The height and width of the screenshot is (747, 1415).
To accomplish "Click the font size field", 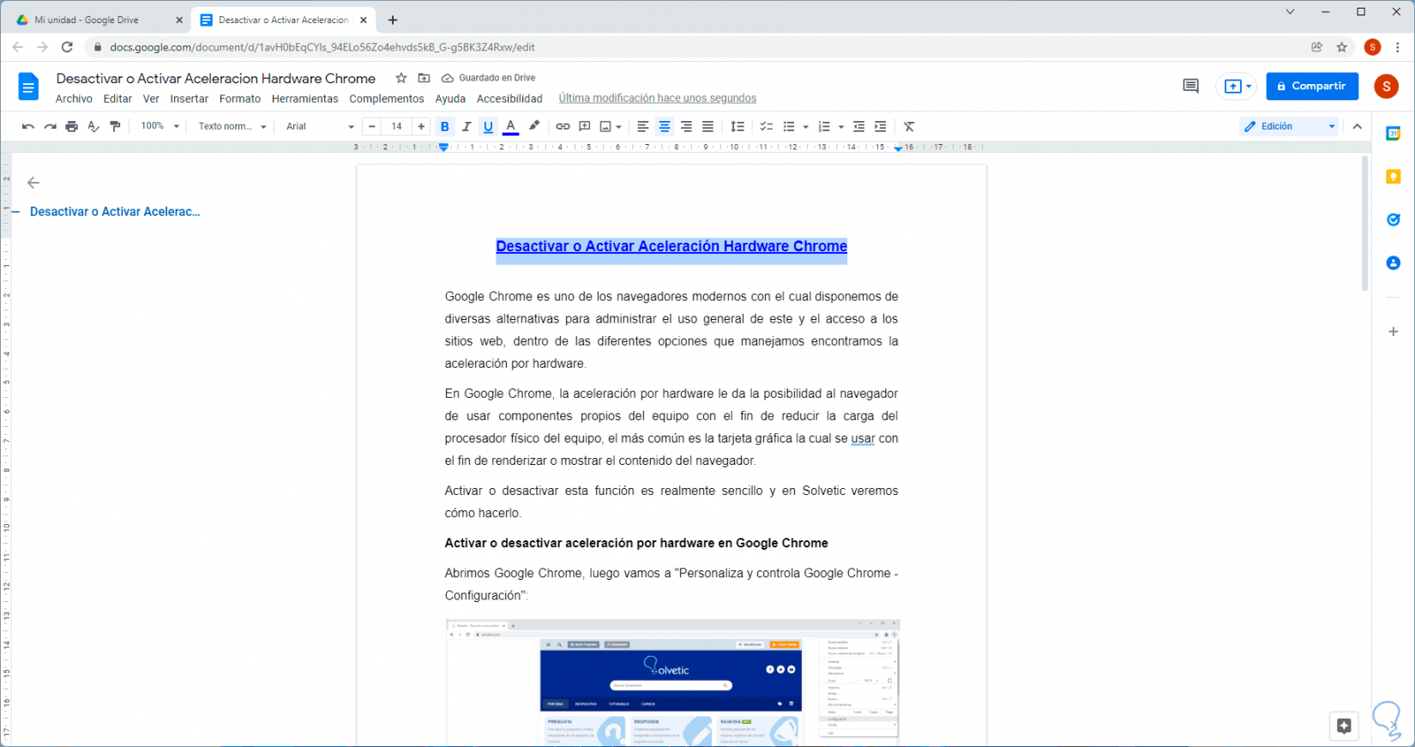I will (396, 126).
